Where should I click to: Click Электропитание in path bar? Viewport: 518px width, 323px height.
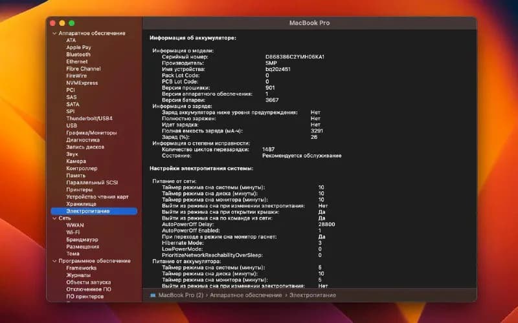[x=313, y=295]
